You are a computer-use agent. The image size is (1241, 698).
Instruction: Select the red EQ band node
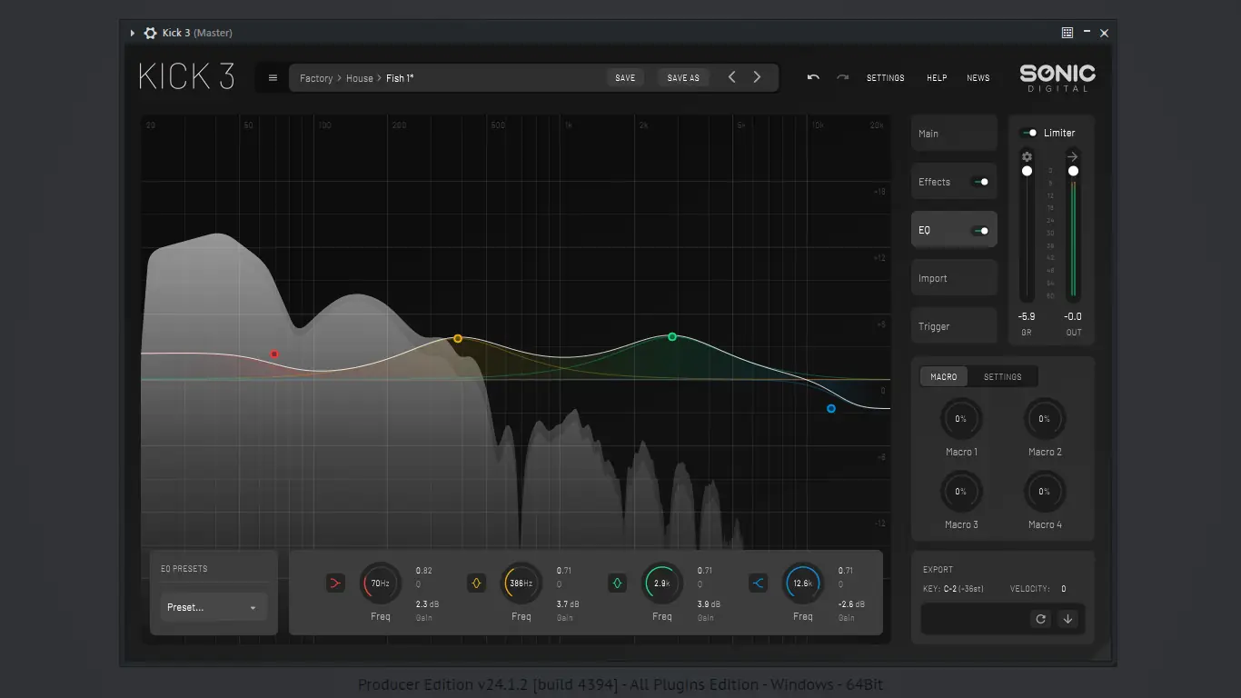274,354
